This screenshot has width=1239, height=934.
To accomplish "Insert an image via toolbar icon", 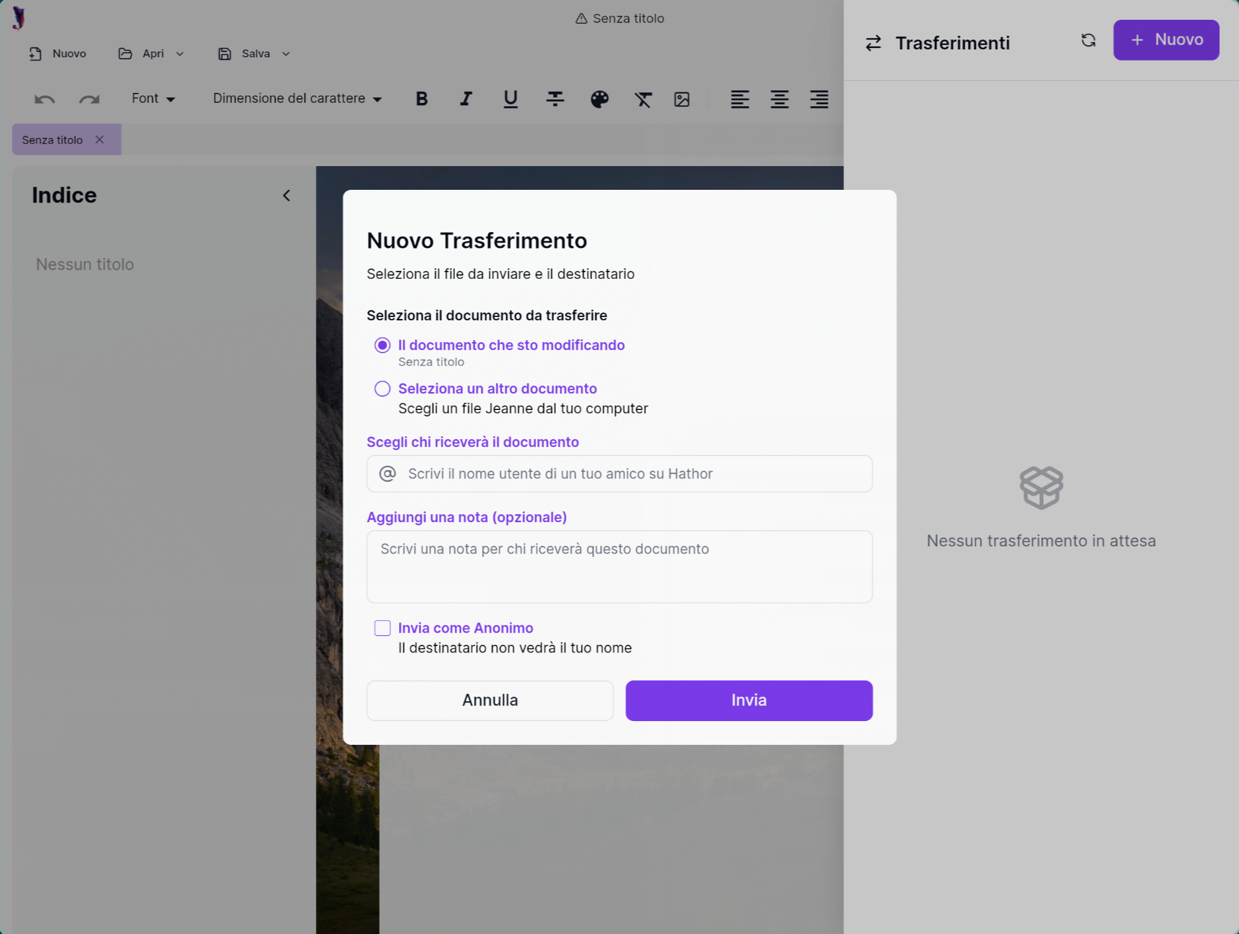I will point(682,99).
